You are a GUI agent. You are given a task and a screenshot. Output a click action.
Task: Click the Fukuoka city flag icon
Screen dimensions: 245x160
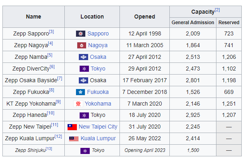[80, 92]
